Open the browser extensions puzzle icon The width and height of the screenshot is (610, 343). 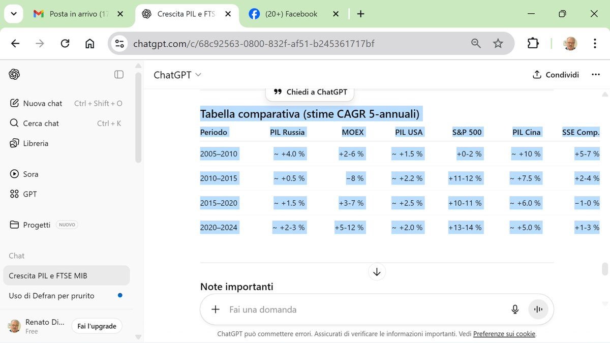pos(533,44)
